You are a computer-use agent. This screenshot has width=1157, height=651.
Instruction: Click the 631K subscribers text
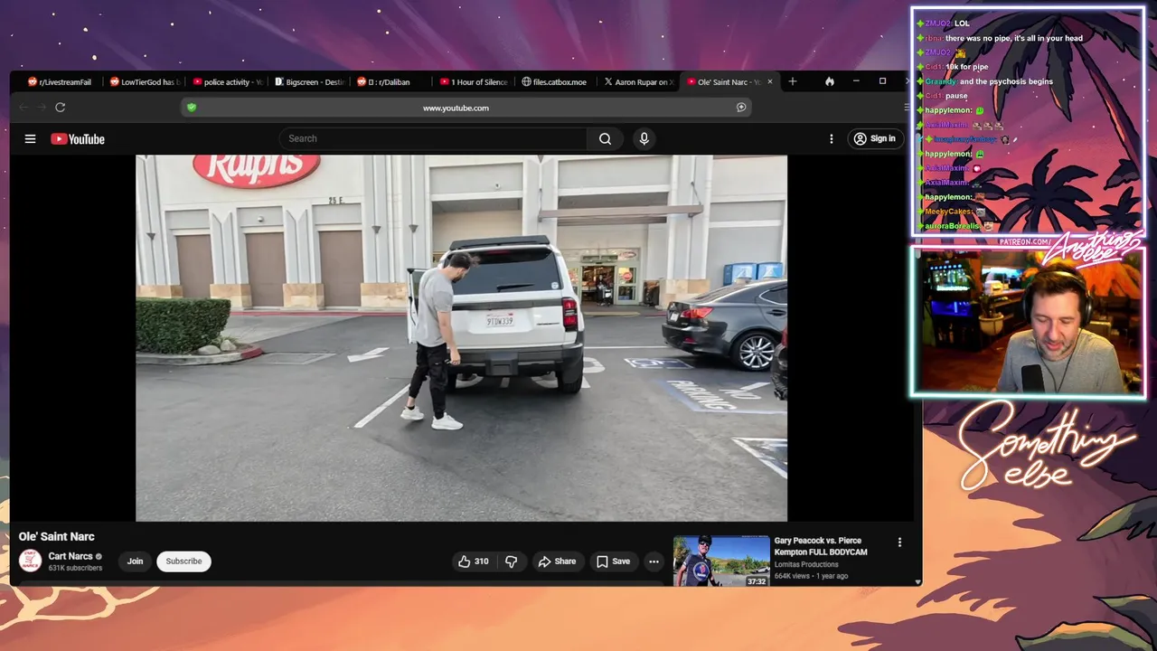75,568
